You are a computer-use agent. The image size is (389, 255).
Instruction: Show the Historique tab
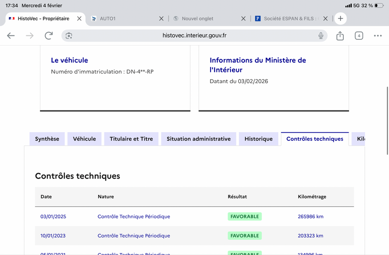click(x=259, y=139)
